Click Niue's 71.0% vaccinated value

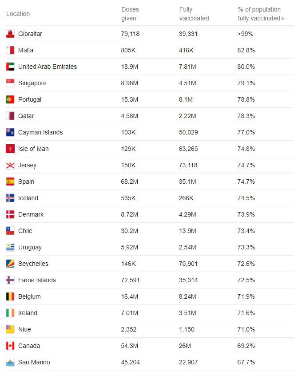point(246,329)
